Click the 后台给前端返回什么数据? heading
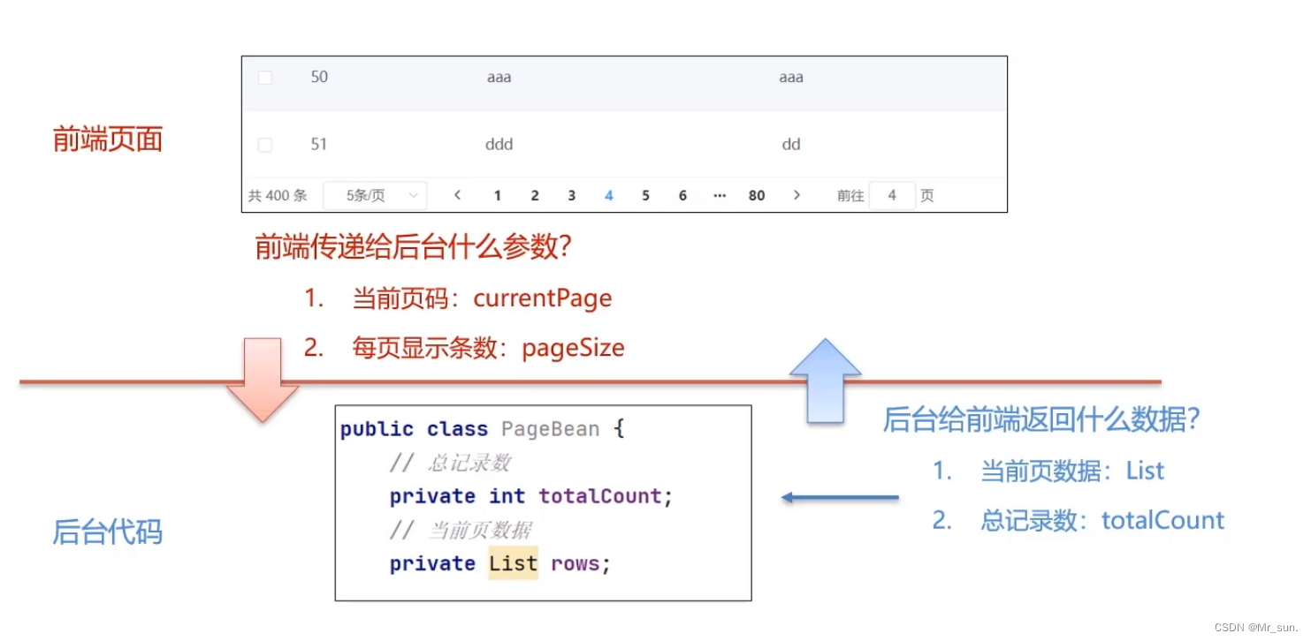This screenshot has height=641, width=1311. [x=1041, y=420]
